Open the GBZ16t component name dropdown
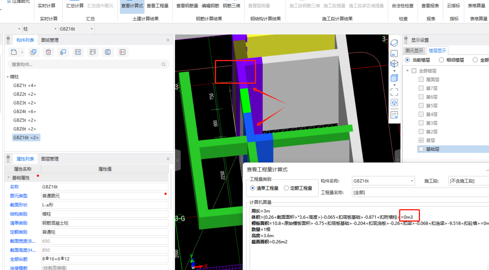489x270 pixels. (x=411, y=180)
